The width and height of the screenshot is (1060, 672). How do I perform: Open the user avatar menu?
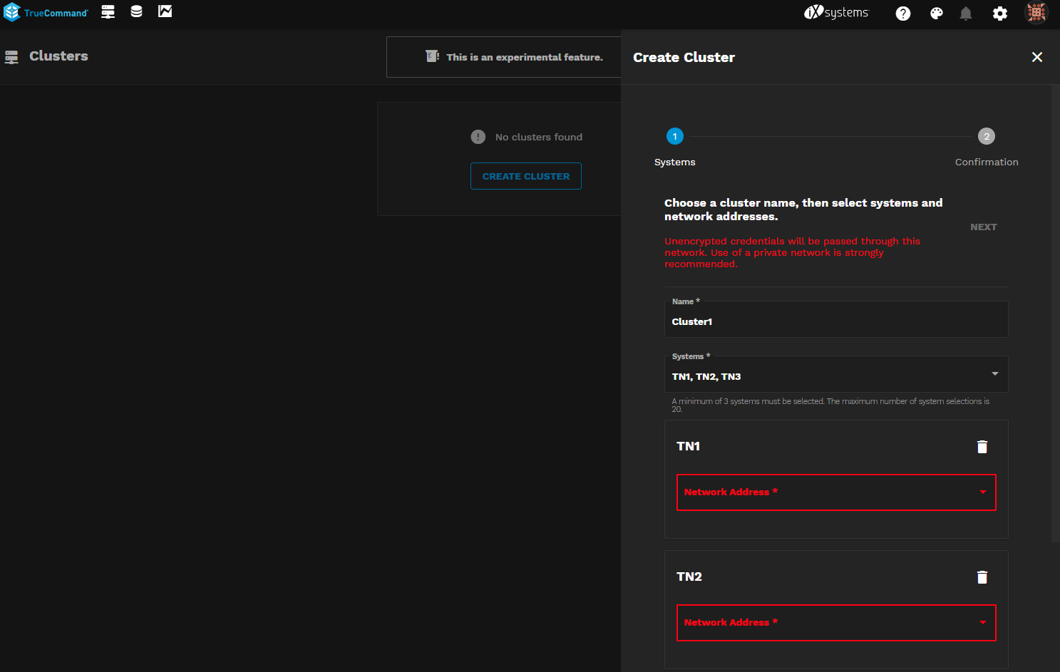pos(1036,13)
